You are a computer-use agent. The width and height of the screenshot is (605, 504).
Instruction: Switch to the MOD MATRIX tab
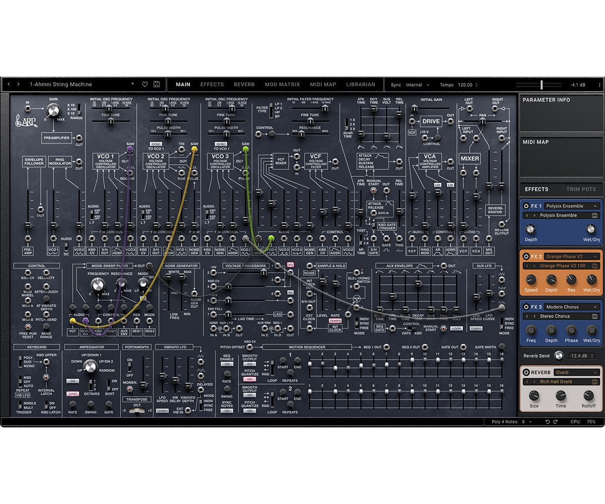(x=282, y=84)
